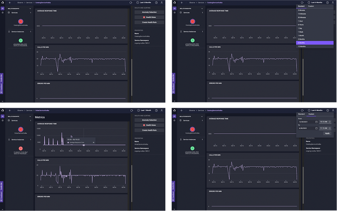Click Last 6 Months above the open time list
The image size is (337, 211).
click(x=315, y=3)
